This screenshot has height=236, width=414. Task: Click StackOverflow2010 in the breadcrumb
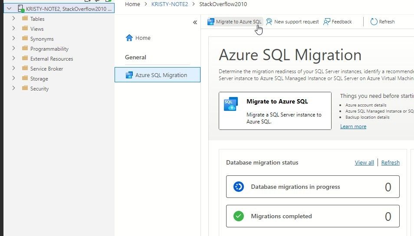(x=223, y=4)
